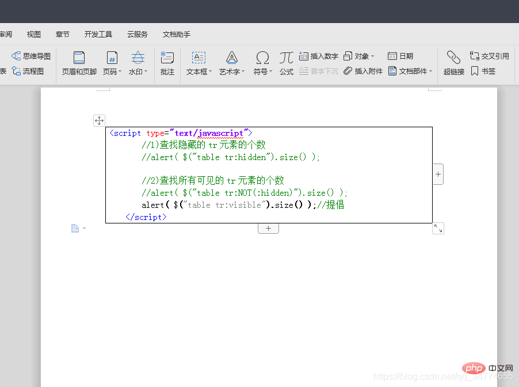Open the 艺术字 word art dropdown
This screenshot has height=387, width=519.
coord(243,72)
